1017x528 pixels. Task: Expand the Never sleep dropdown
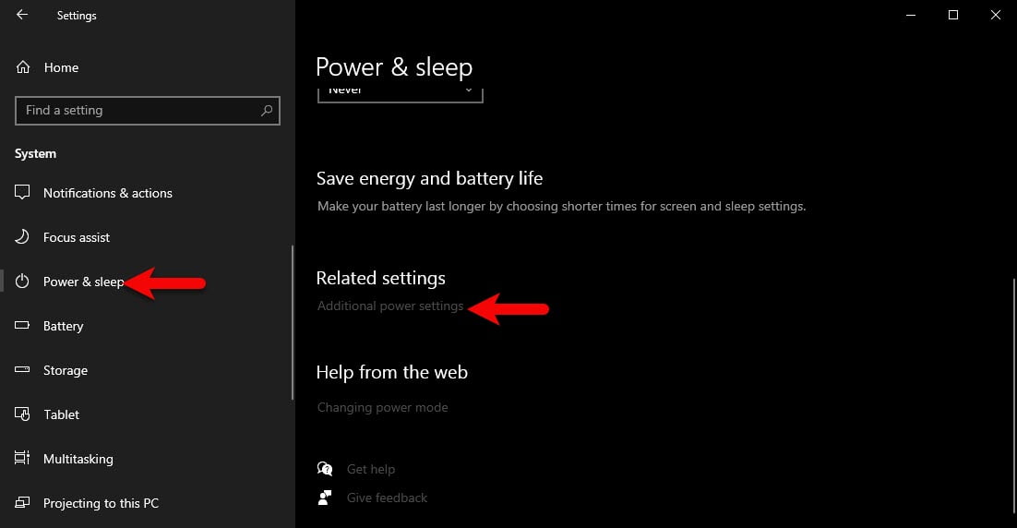pos(401,94)
